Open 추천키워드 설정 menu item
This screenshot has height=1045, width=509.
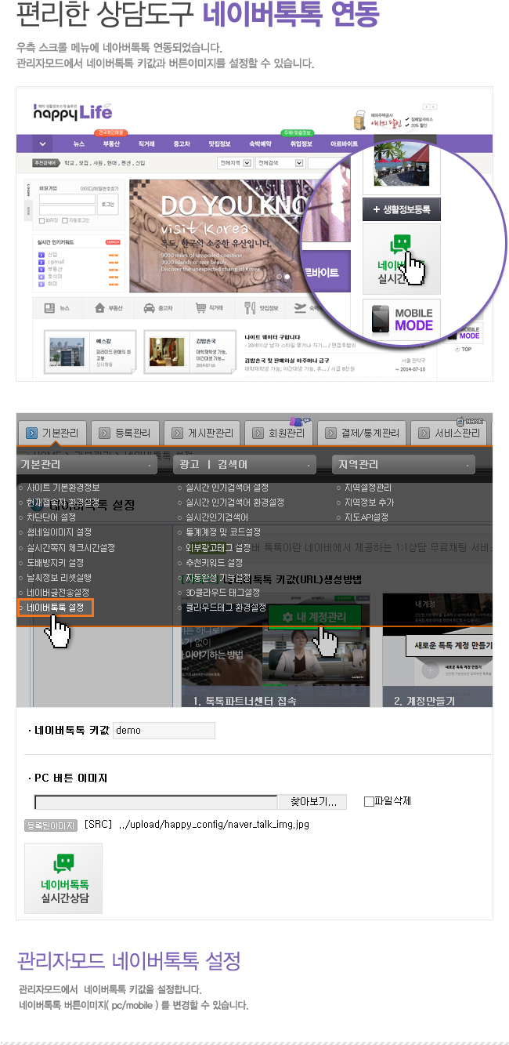(214, 562)
